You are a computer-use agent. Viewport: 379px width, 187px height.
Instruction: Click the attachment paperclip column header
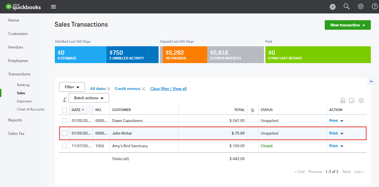click(x=252, y=110)
